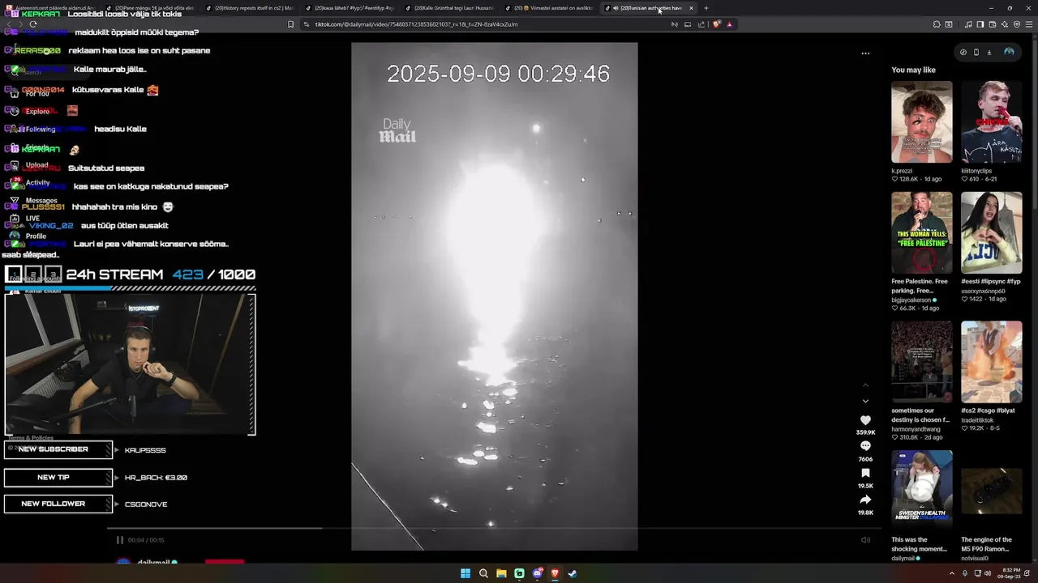
Task: Open the Windows Start menu
Action: [x=465, y=573]
